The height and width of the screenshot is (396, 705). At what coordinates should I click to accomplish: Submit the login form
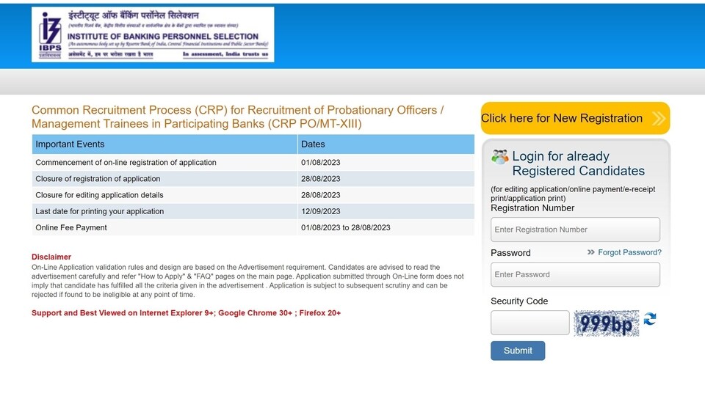pyautogui.click(x=518, y=351)
